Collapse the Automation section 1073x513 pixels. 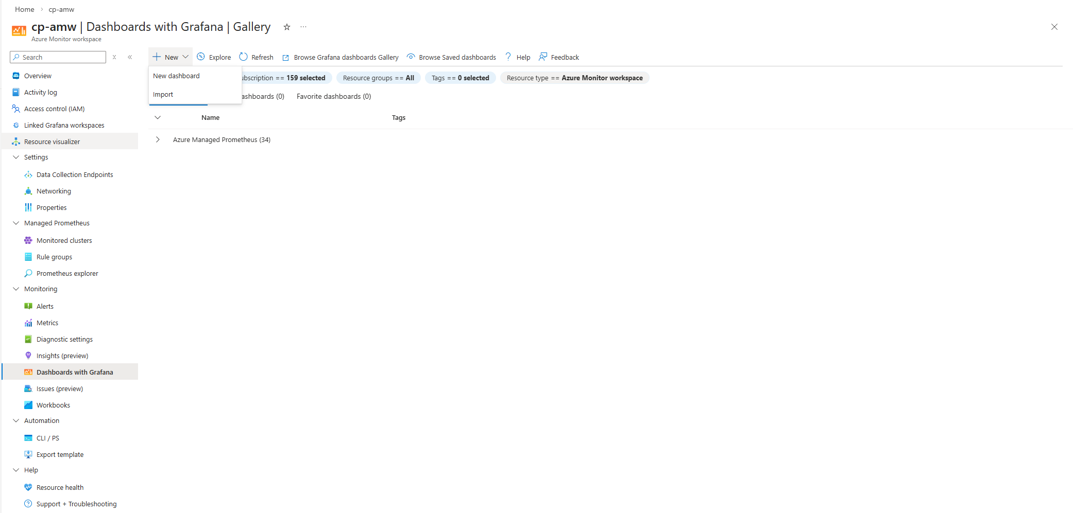click(x=16, y=420)
